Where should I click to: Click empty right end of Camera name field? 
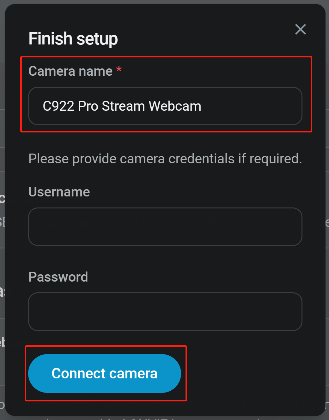click(x=253, y=106)
